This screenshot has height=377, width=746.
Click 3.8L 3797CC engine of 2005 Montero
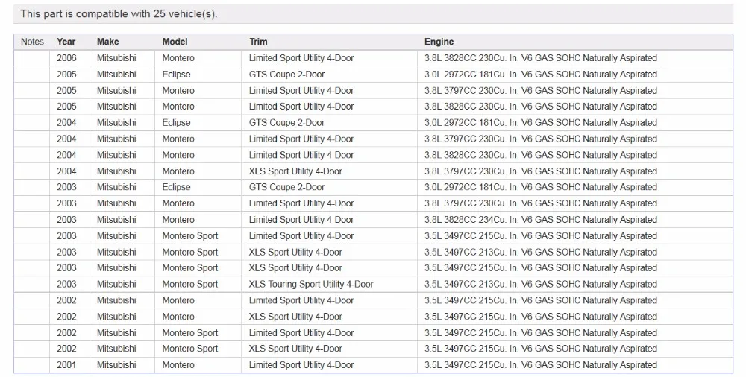[x=540, y=90]
